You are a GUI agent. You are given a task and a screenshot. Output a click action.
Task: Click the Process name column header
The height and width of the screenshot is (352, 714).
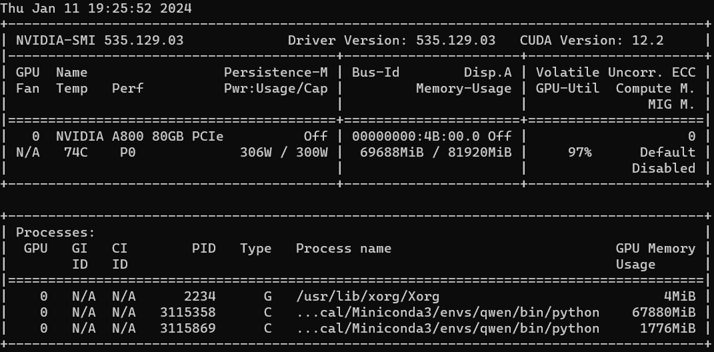[x=343, y=249]
